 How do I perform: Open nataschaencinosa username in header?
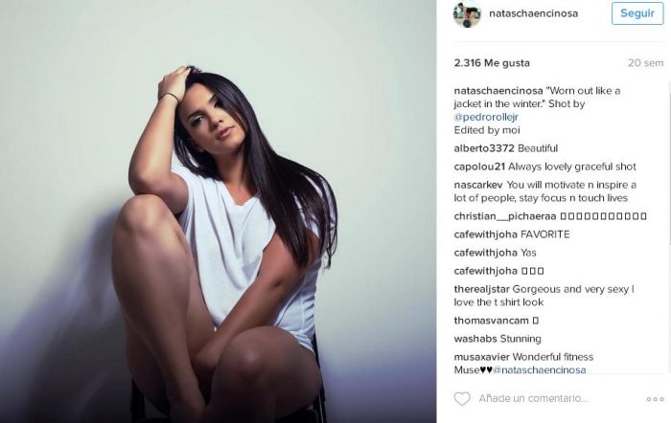[x=533, y=13]
